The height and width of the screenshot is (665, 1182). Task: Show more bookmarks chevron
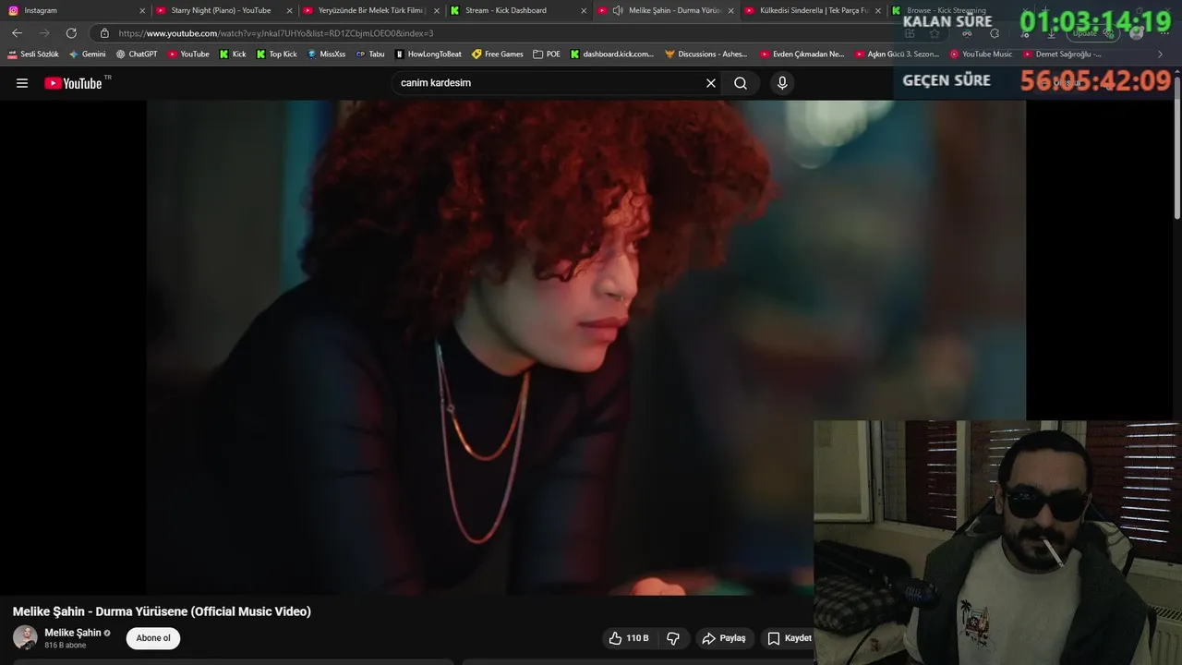(1161, 54)
